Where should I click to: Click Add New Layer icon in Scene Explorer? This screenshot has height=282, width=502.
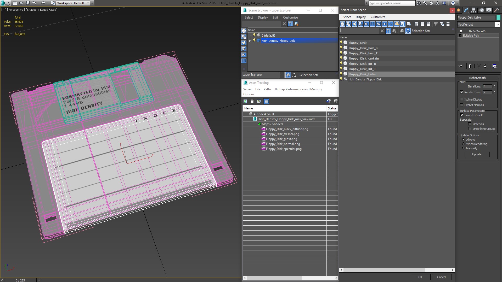click(x=296, y=24)
